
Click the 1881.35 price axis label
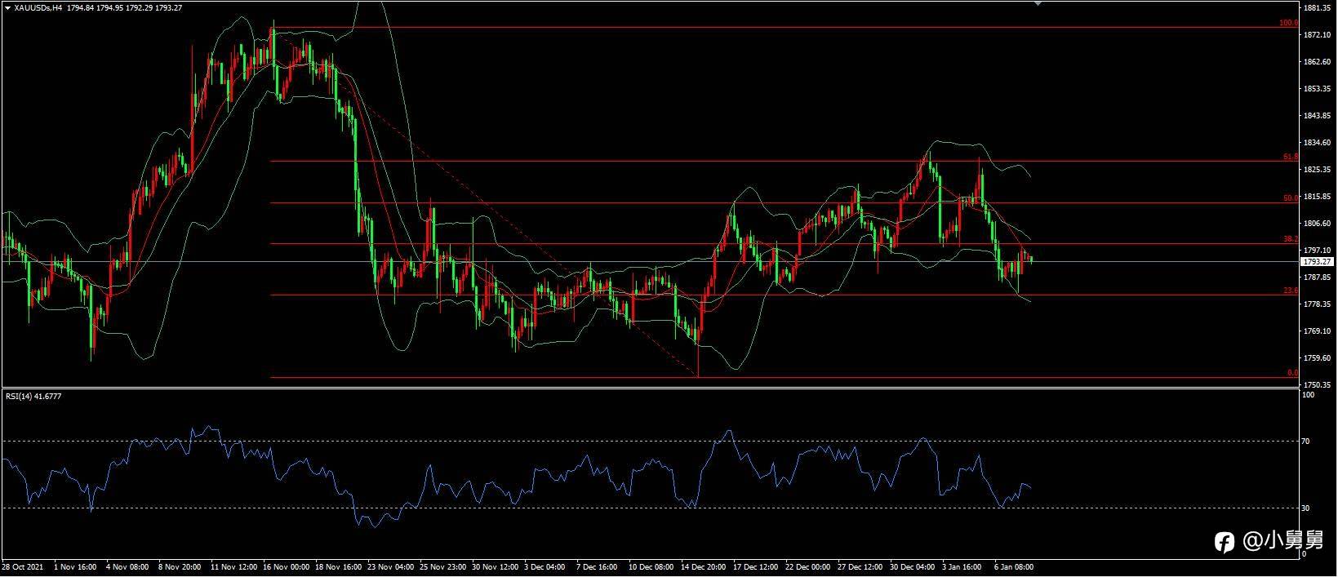click(1318, 8)
